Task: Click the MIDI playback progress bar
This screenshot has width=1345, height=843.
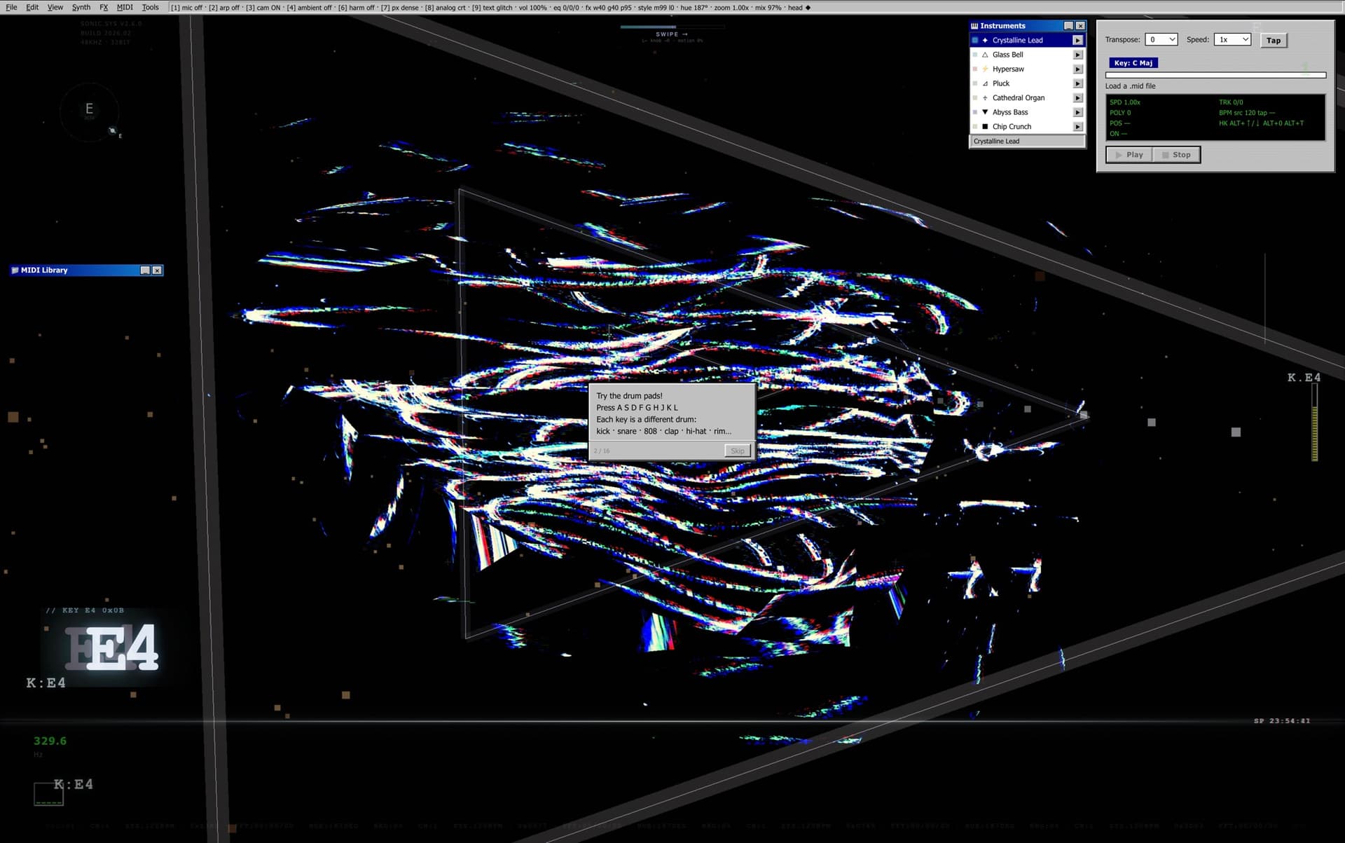Action: pos(1215,75)
